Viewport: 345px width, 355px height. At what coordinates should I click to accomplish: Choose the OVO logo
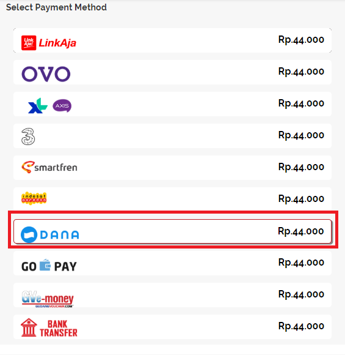(46, 74)
